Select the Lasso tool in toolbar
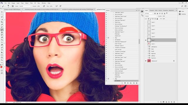The image size is (188, 105). (x=2, y=17)
